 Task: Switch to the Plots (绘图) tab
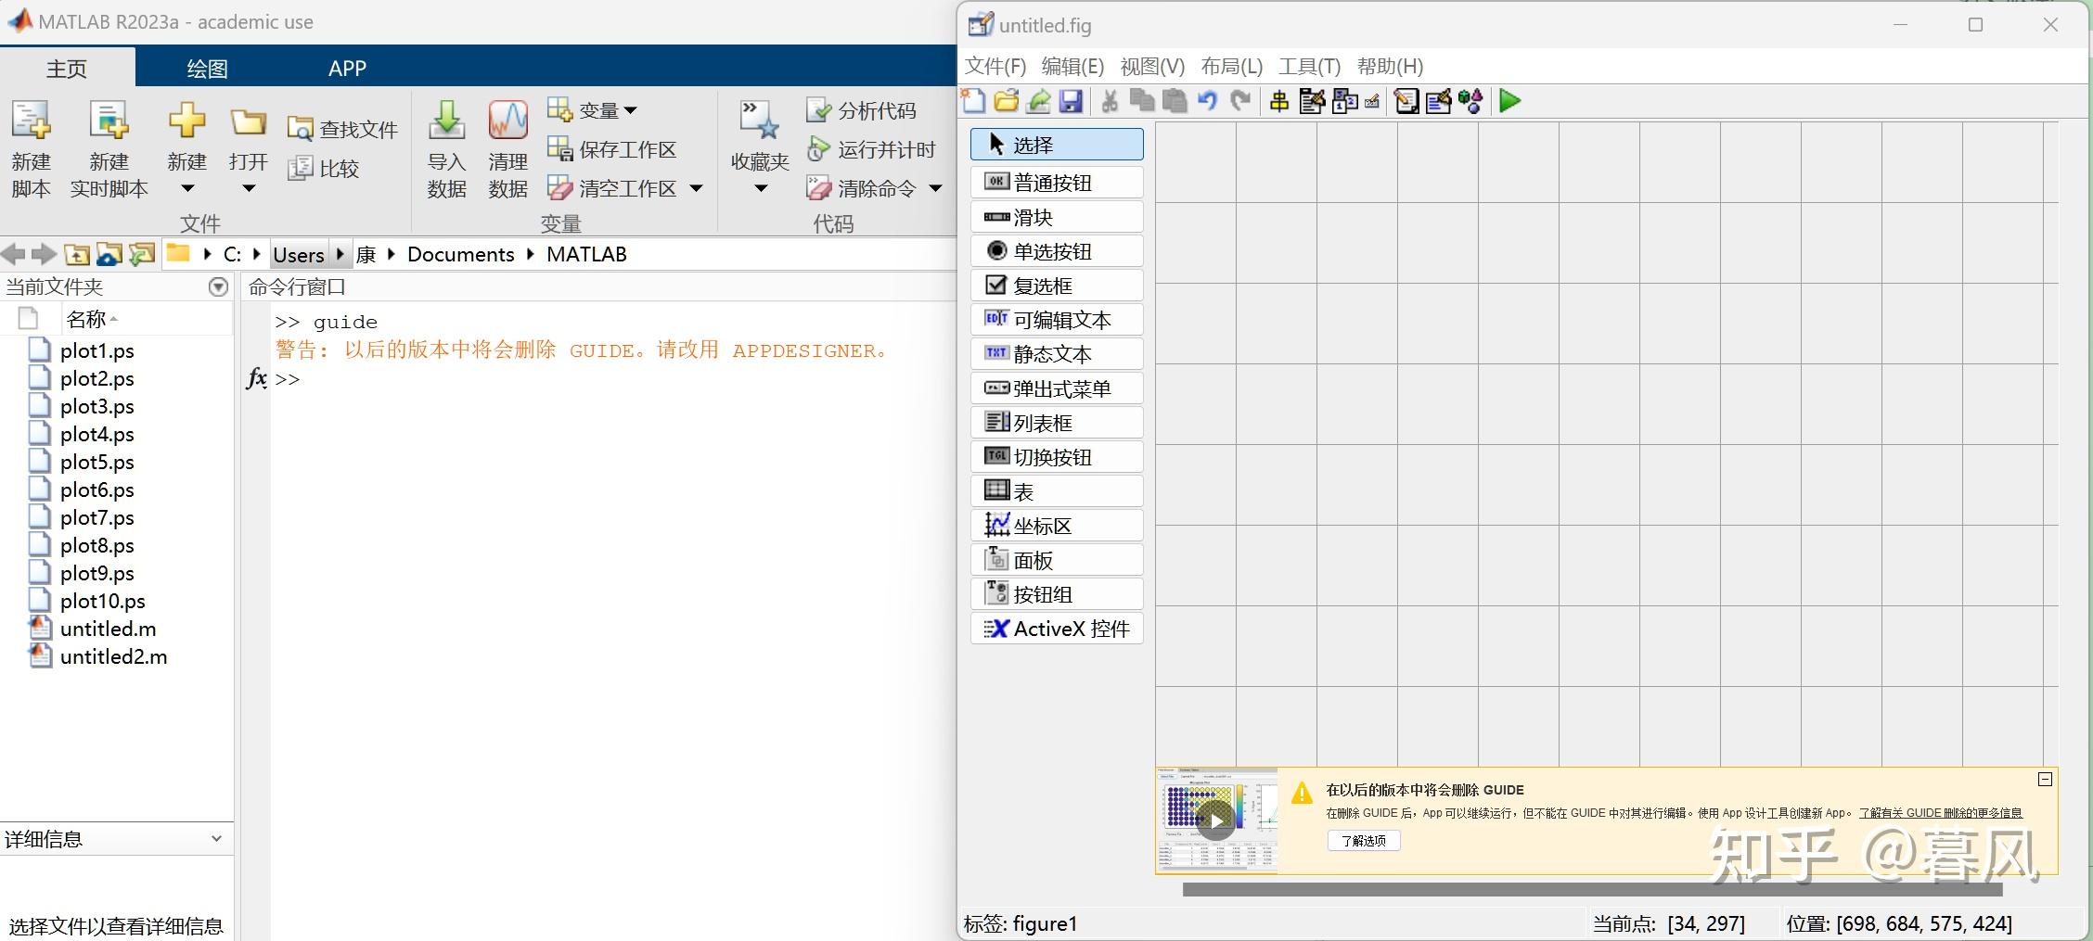pos(207,68)
